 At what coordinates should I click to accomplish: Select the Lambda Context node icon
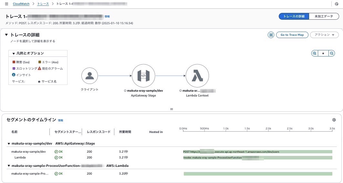[x=197, y=76]
